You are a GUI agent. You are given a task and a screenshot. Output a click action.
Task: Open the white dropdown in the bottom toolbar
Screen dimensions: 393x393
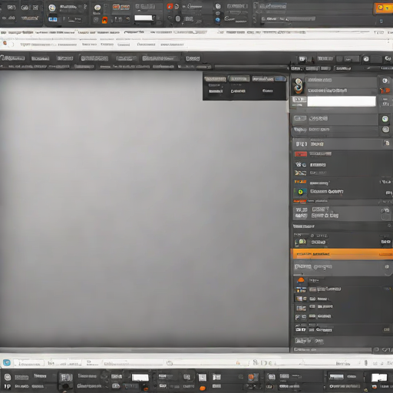pos(140,378)
